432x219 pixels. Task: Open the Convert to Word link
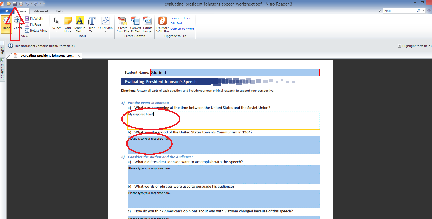point(182,29)
